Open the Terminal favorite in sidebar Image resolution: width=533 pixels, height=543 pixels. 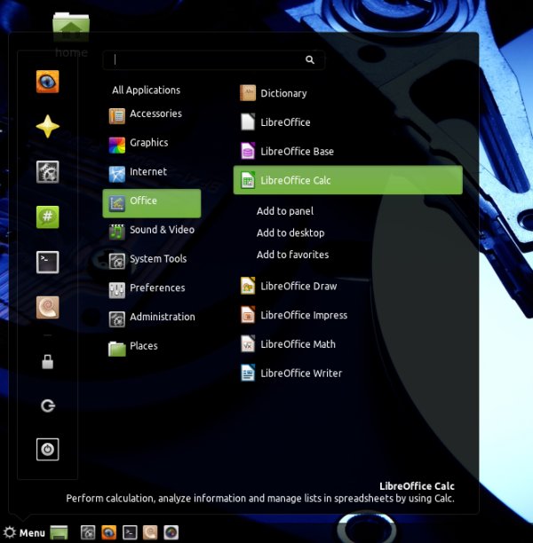47,262
